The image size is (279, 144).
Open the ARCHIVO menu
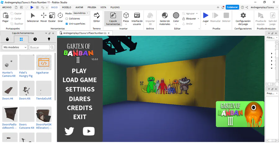7,7
